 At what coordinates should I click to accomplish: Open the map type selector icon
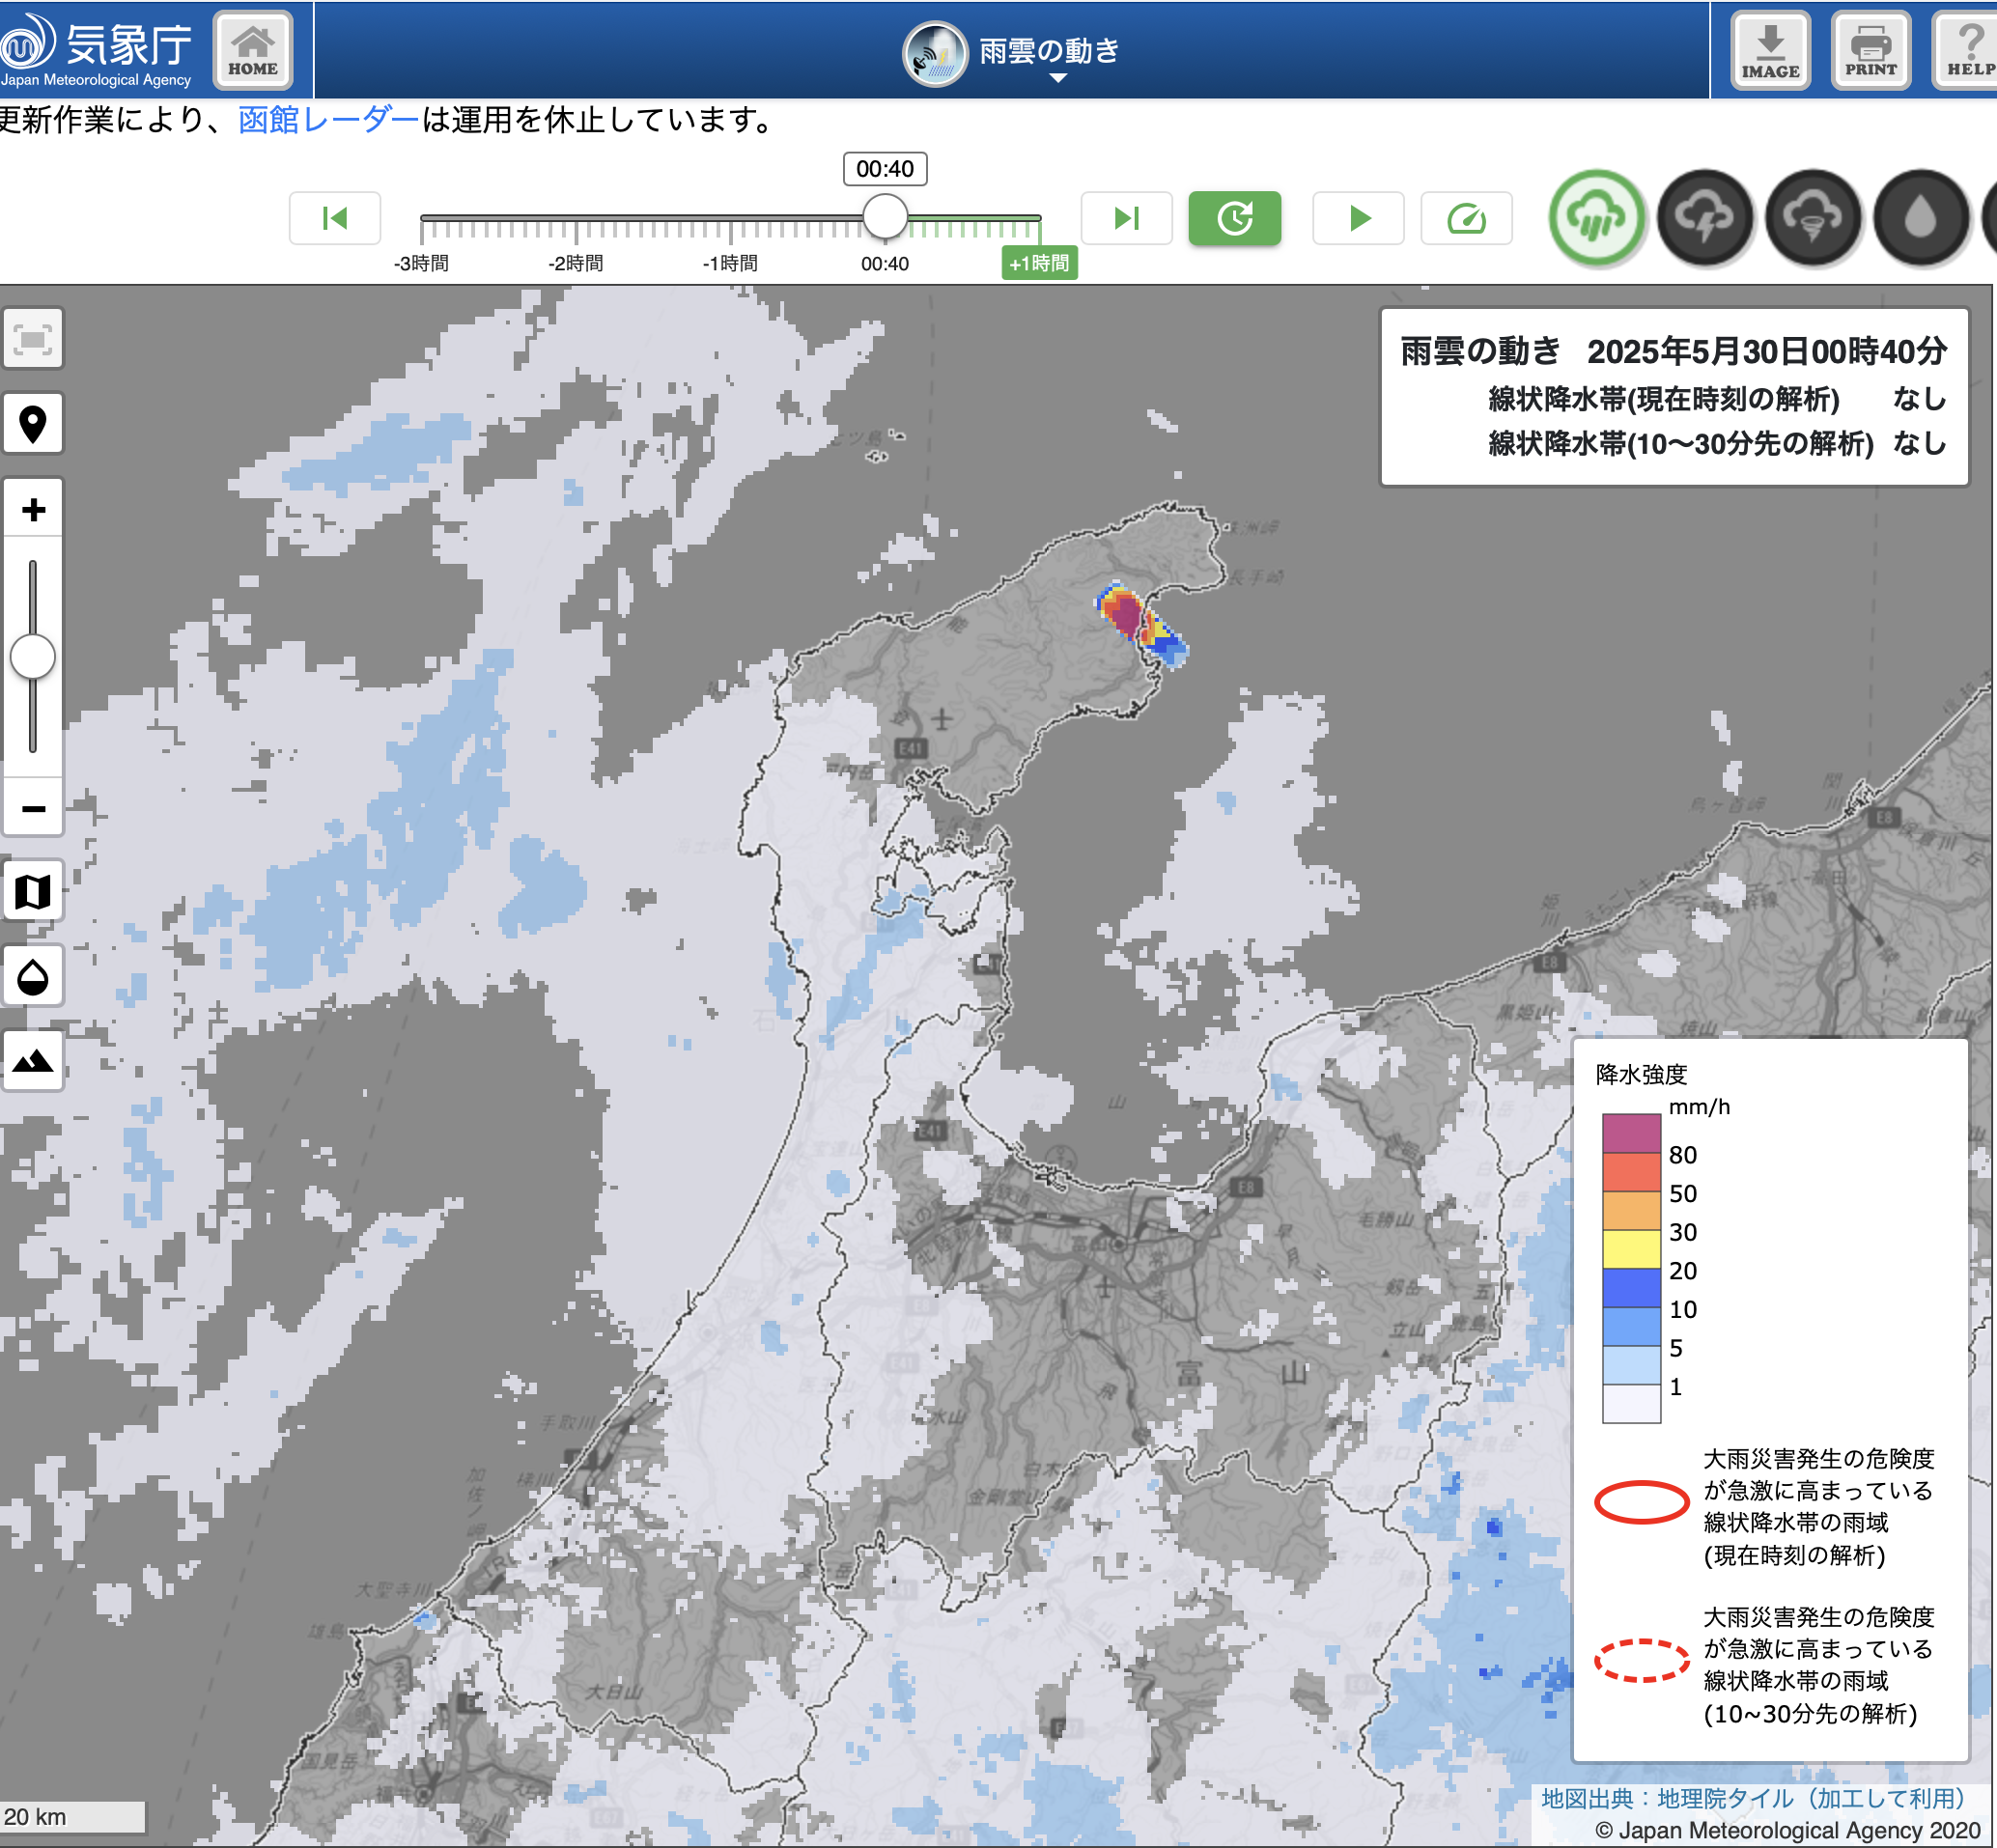point(33,890)
